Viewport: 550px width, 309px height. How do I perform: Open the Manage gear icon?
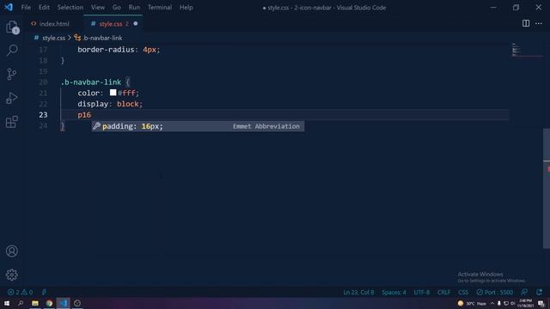coord(12,275)
